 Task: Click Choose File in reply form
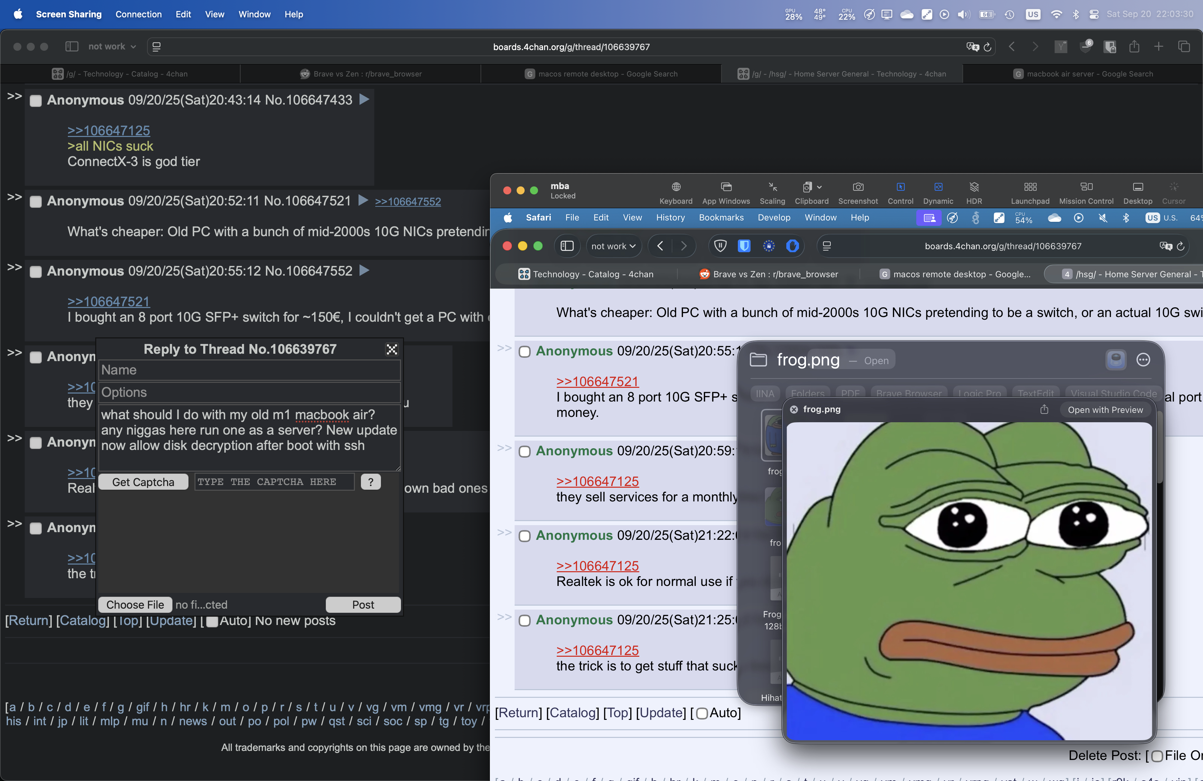(135, 605)
